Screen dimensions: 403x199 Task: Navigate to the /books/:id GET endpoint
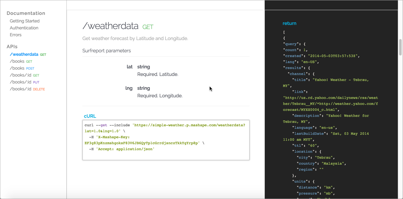[24, 75]
